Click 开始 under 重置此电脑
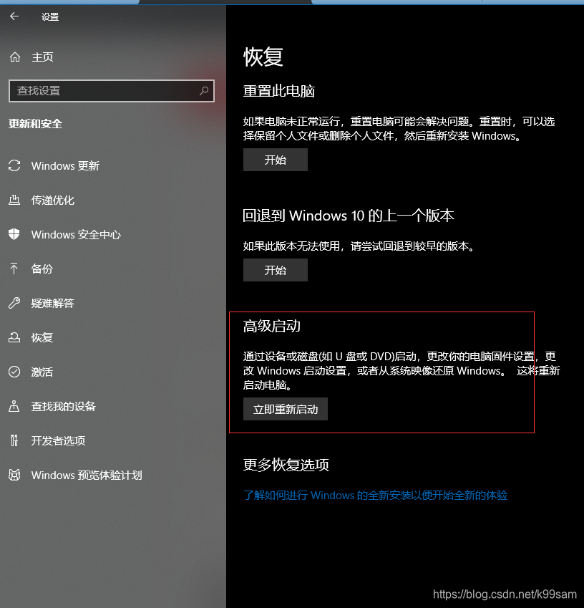Image resolution: width=584 pixels, height=608 pixels. pos(275,160)
